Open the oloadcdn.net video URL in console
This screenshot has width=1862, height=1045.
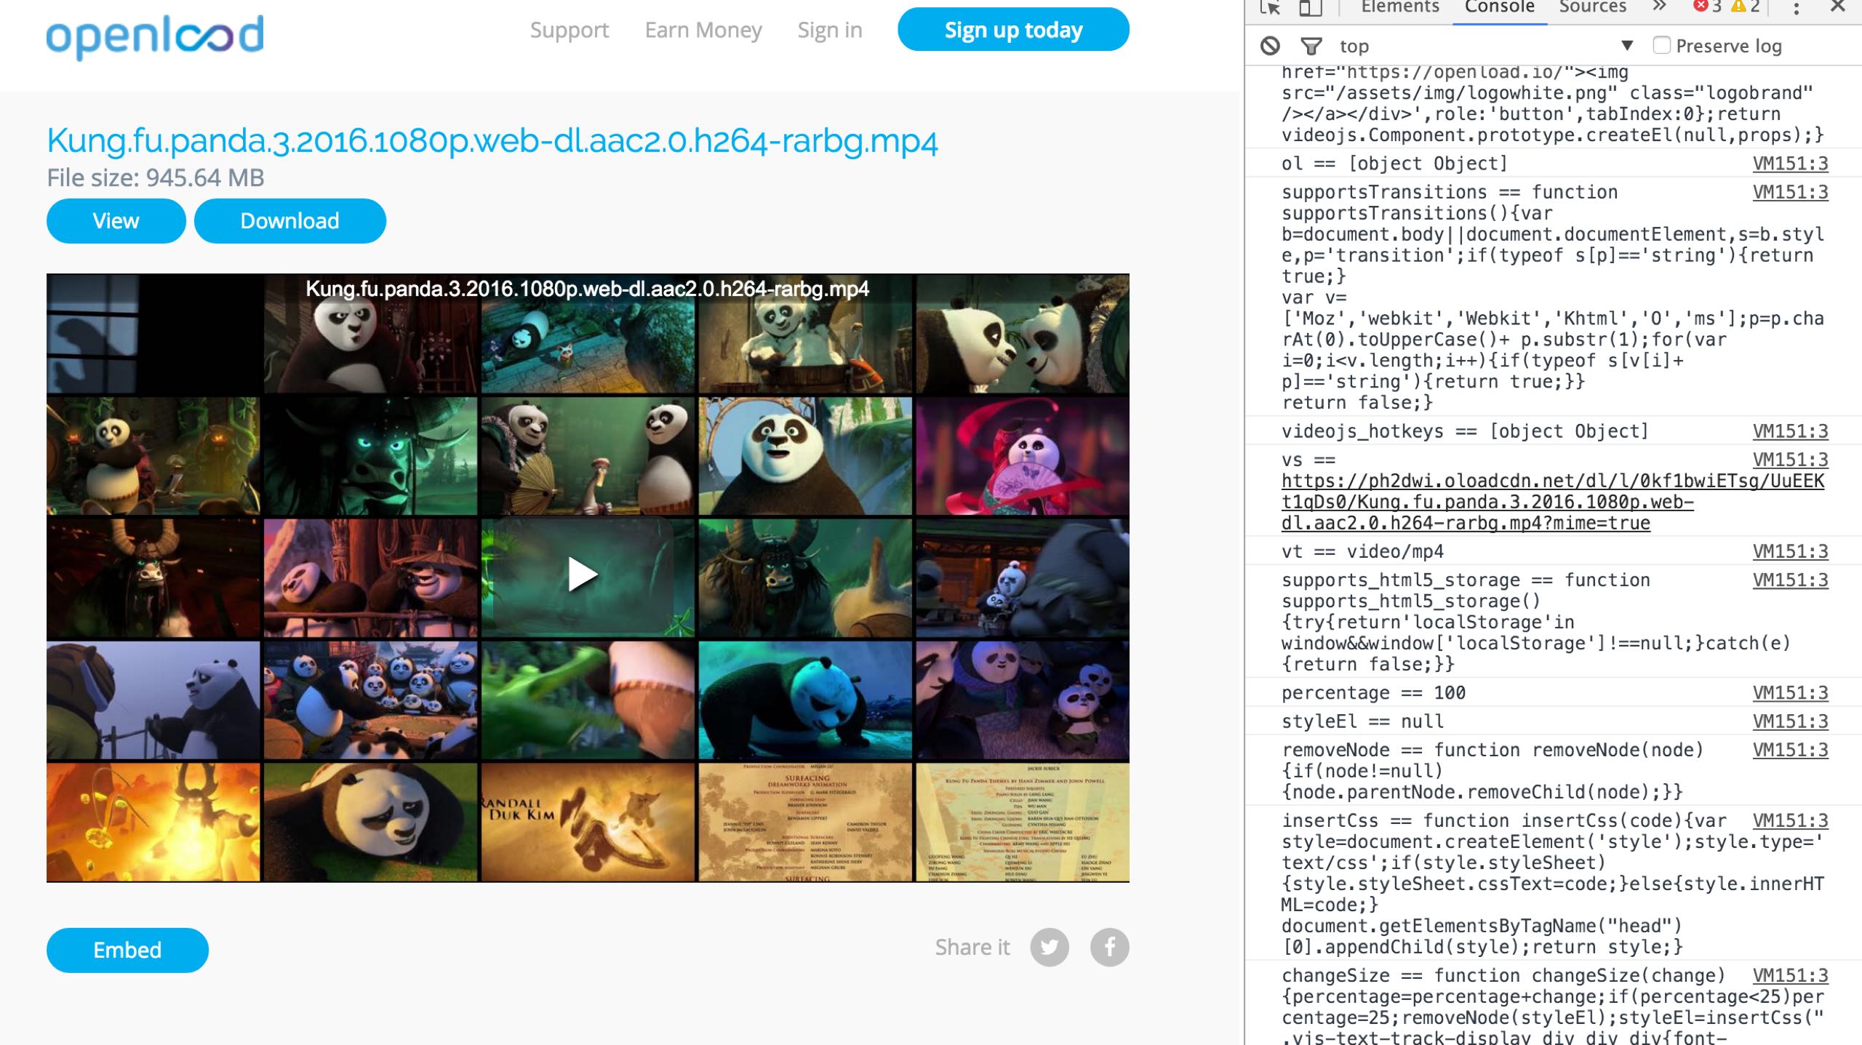[x=1553, y=502]
